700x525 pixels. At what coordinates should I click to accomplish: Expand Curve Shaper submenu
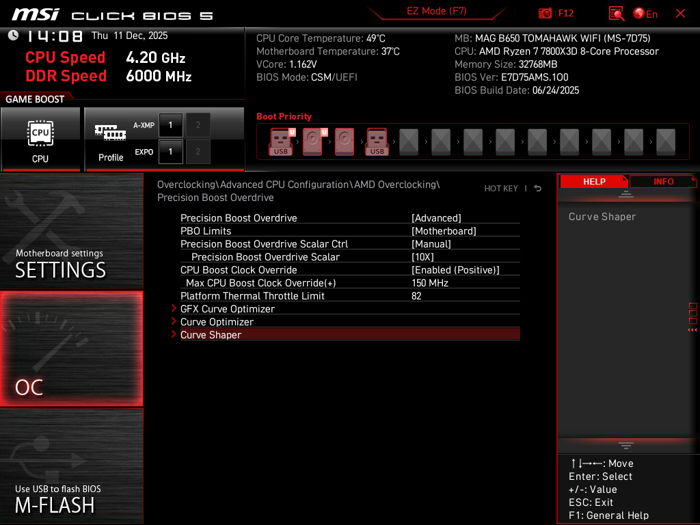pos(350,334)
